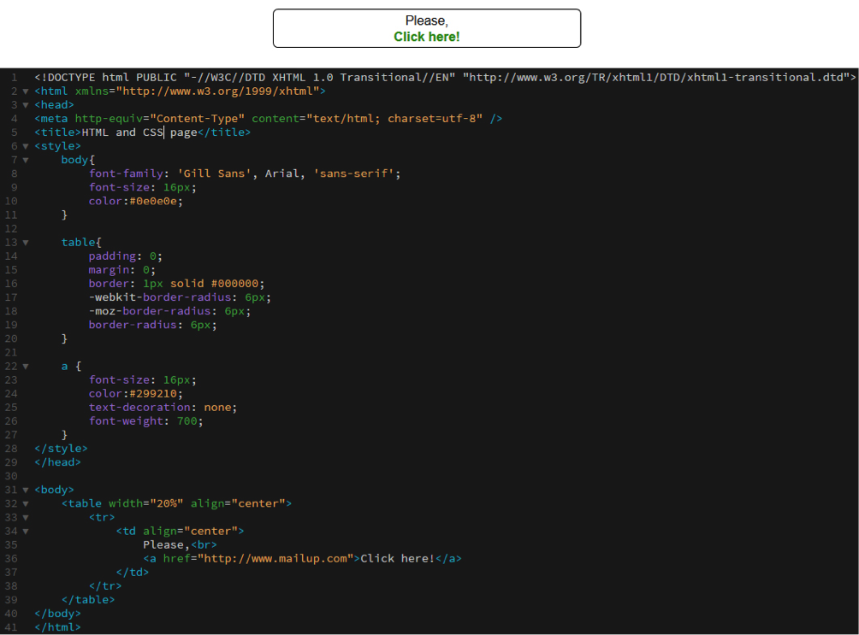Screen dimensions: 859x635
Task: Click the green "Click here!" link in preview
Action: click(426, 37)
